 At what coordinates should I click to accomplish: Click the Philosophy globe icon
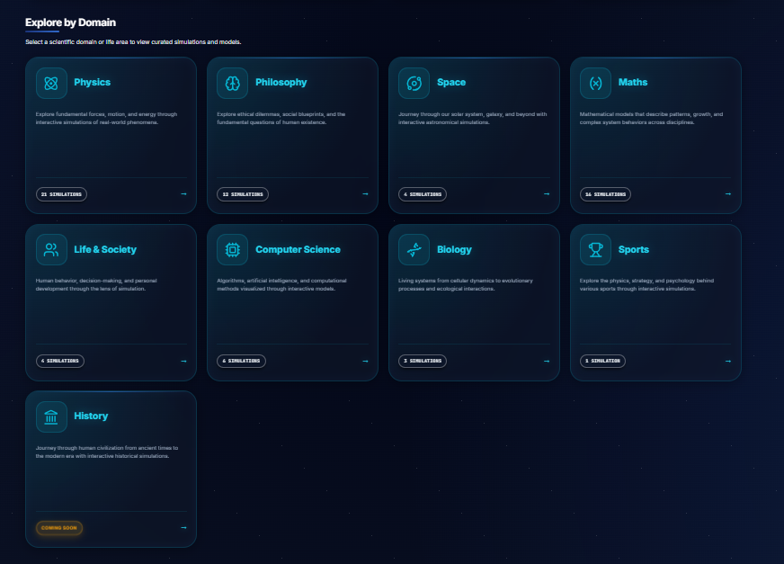click(233, 82)
